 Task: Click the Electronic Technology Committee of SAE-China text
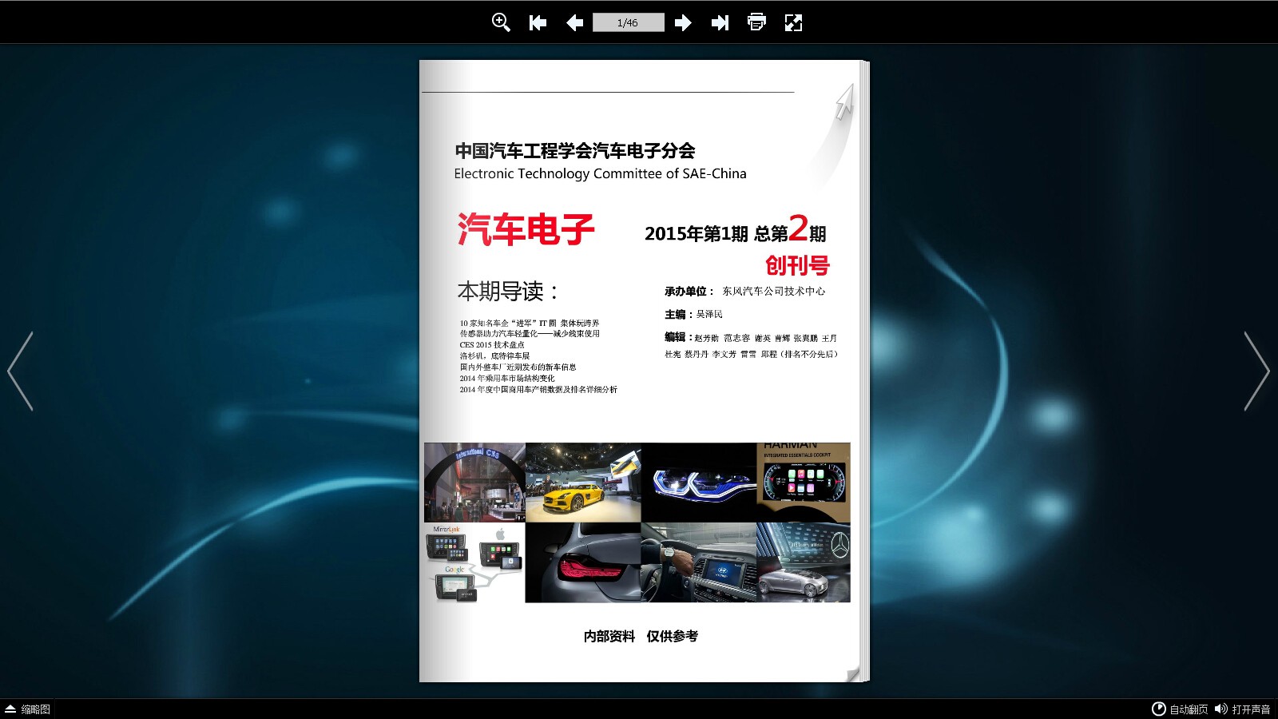600,173
